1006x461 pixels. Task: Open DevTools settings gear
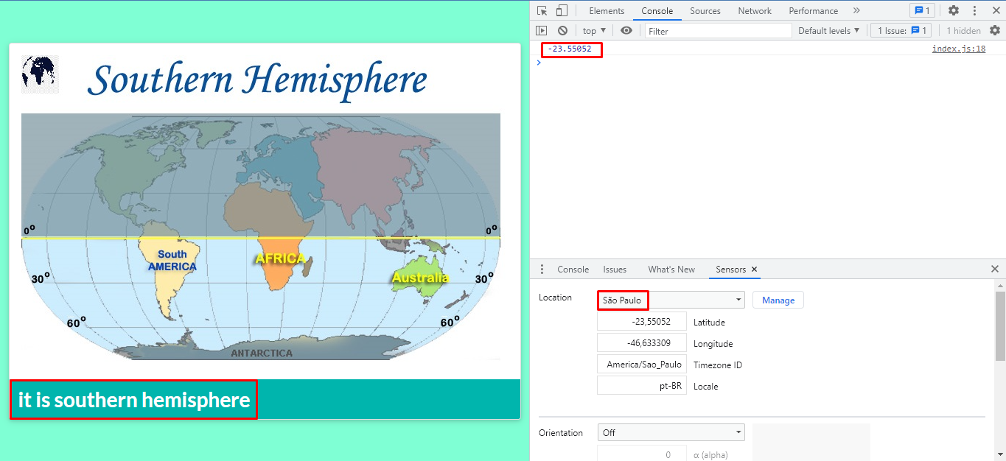[x=953, y=10]
